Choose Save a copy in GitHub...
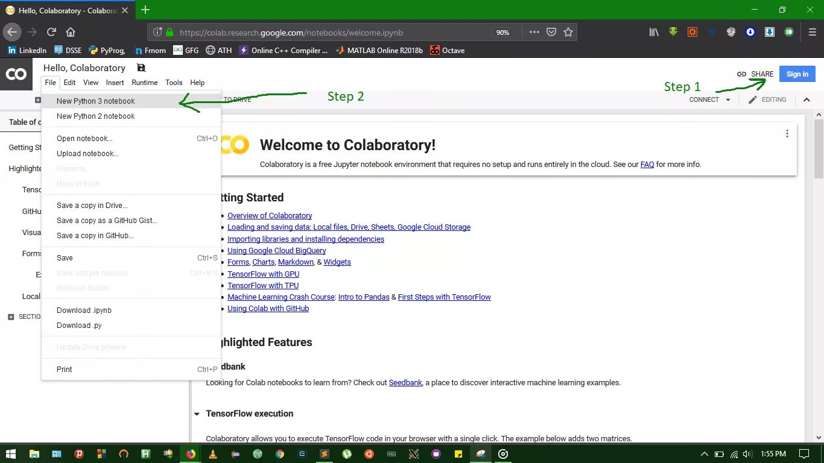824x463 pixels. [132, 236]
